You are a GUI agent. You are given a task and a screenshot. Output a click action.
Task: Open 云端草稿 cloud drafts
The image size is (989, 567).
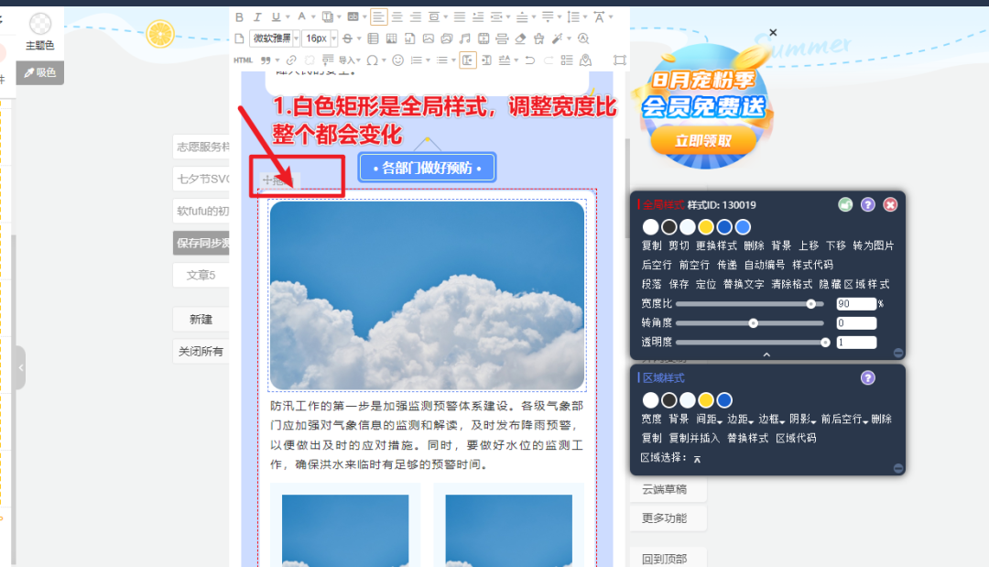(665, 489)
